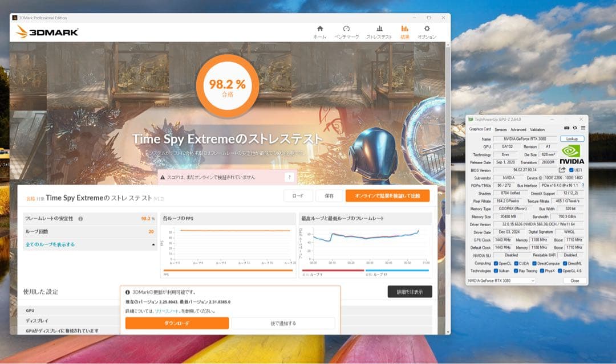Viewport: 616px width, 364px height.
Task: Click the BIOS export icon in GPU-Z
Action: pos(562,169)
